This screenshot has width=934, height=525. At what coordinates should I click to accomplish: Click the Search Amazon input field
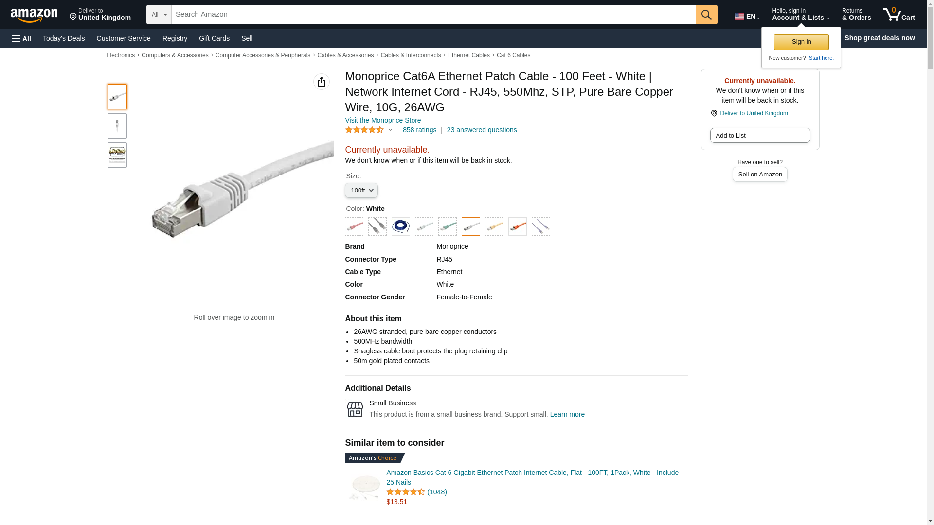click(x=433, y=15)
